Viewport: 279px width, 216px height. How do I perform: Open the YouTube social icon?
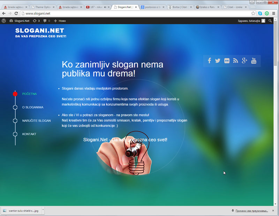pyautogui.click(x=254, y=61)
